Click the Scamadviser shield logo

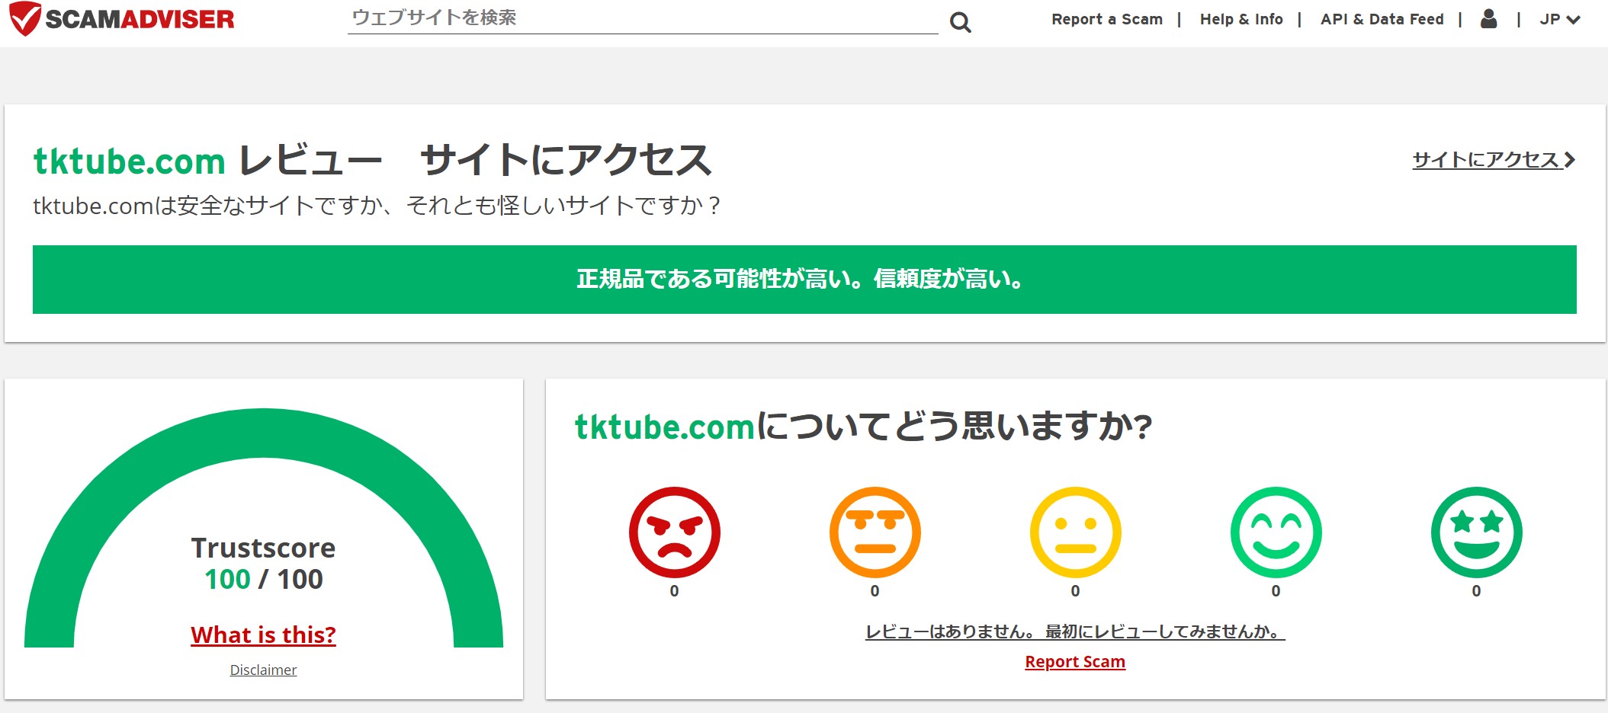pos(122,19)
